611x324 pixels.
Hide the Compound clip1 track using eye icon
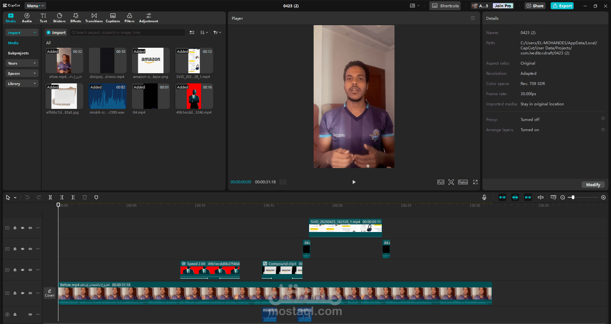23,270
